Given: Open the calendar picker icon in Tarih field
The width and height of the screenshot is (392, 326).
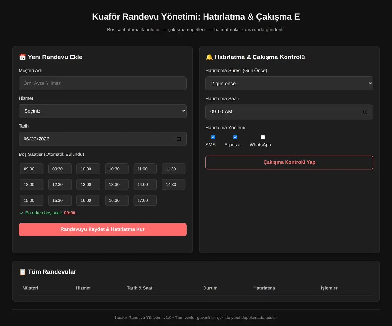Looking at the screenshot, I should pos(179,139).
